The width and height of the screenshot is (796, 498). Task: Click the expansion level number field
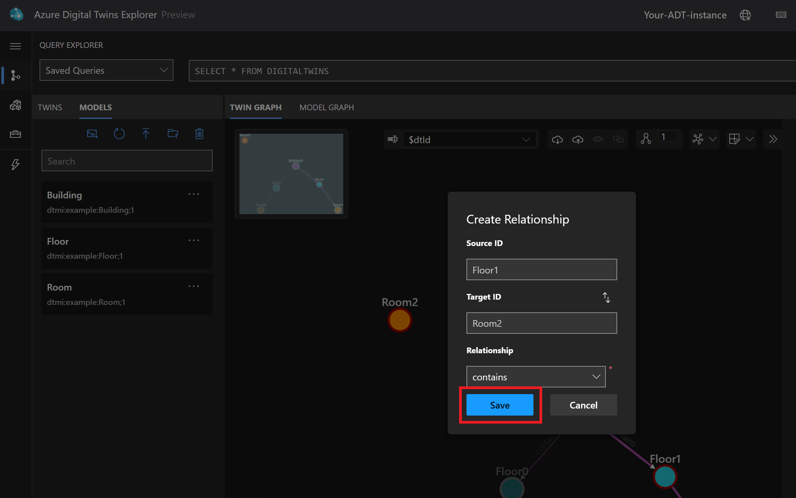(x=668, y=137)
